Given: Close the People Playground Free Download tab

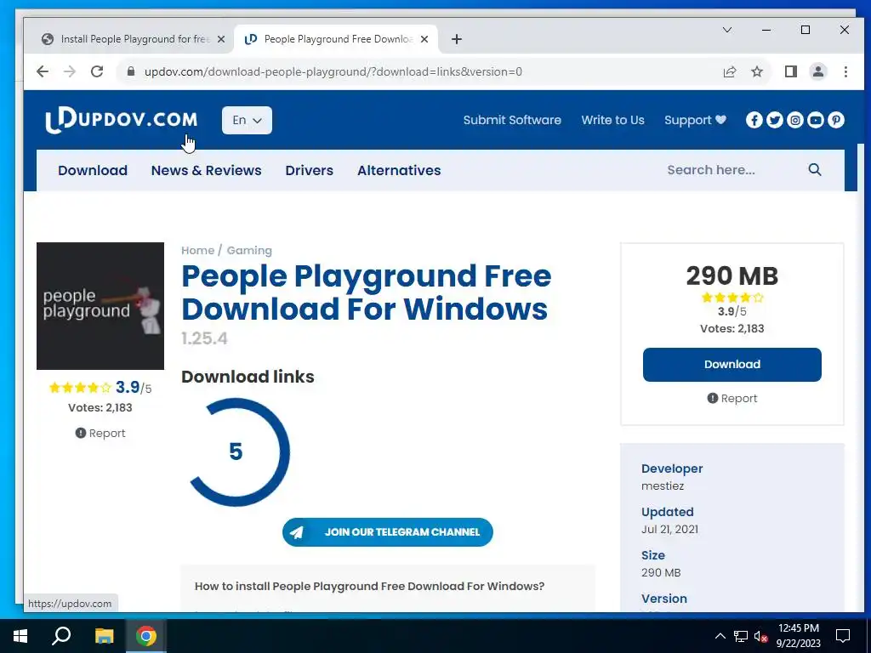Looking at the screenshot, I should coord(424,39).
